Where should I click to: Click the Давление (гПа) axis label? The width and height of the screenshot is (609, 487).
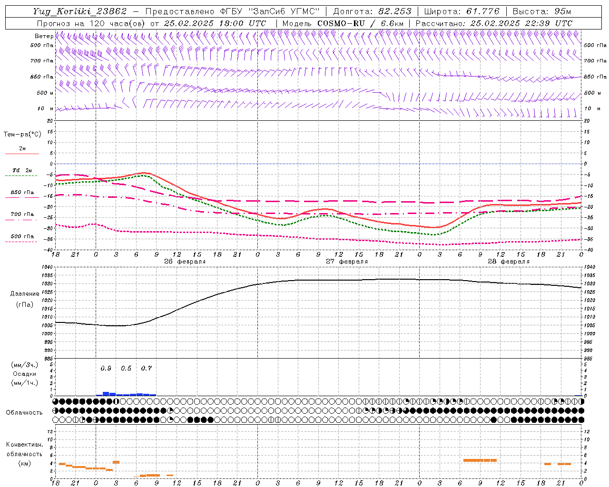(24, 299)
